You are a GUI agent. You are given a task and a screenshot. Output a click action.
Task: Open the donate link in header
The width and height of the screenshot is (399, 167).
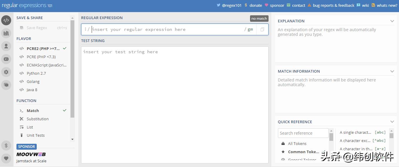(253, 5)
